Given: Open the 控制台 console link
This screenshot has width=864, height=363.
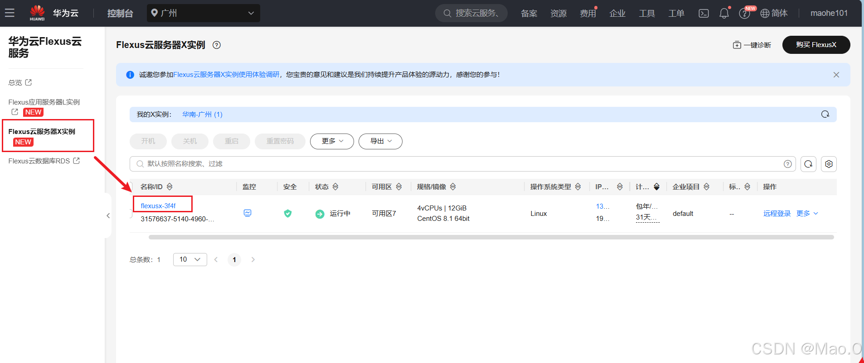Looking at the screenshot, I should pos(120,13).
